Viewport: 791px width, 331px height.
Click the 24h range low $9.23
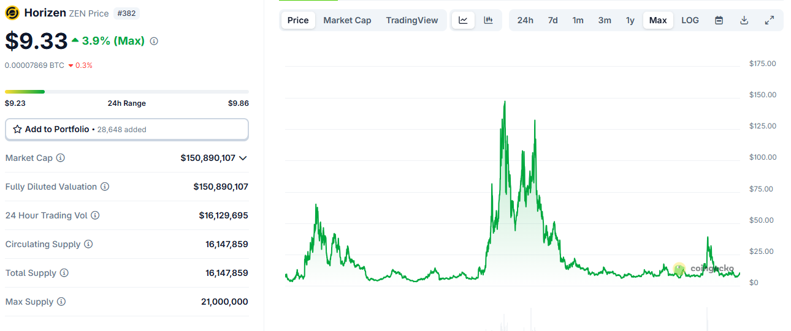click(15, 103)
